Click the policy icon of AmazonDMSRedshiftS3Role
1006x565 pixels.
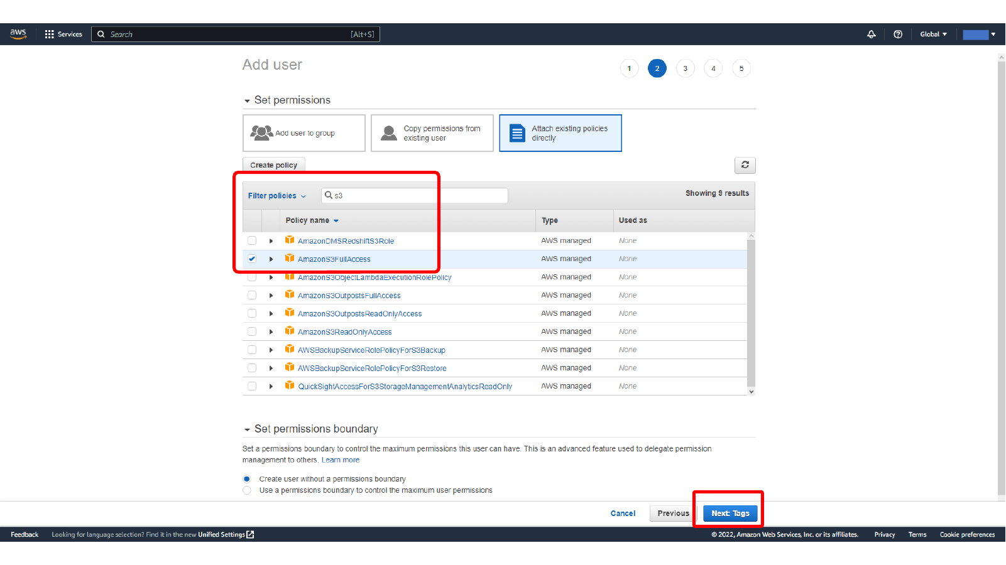(x=290, y=240)
